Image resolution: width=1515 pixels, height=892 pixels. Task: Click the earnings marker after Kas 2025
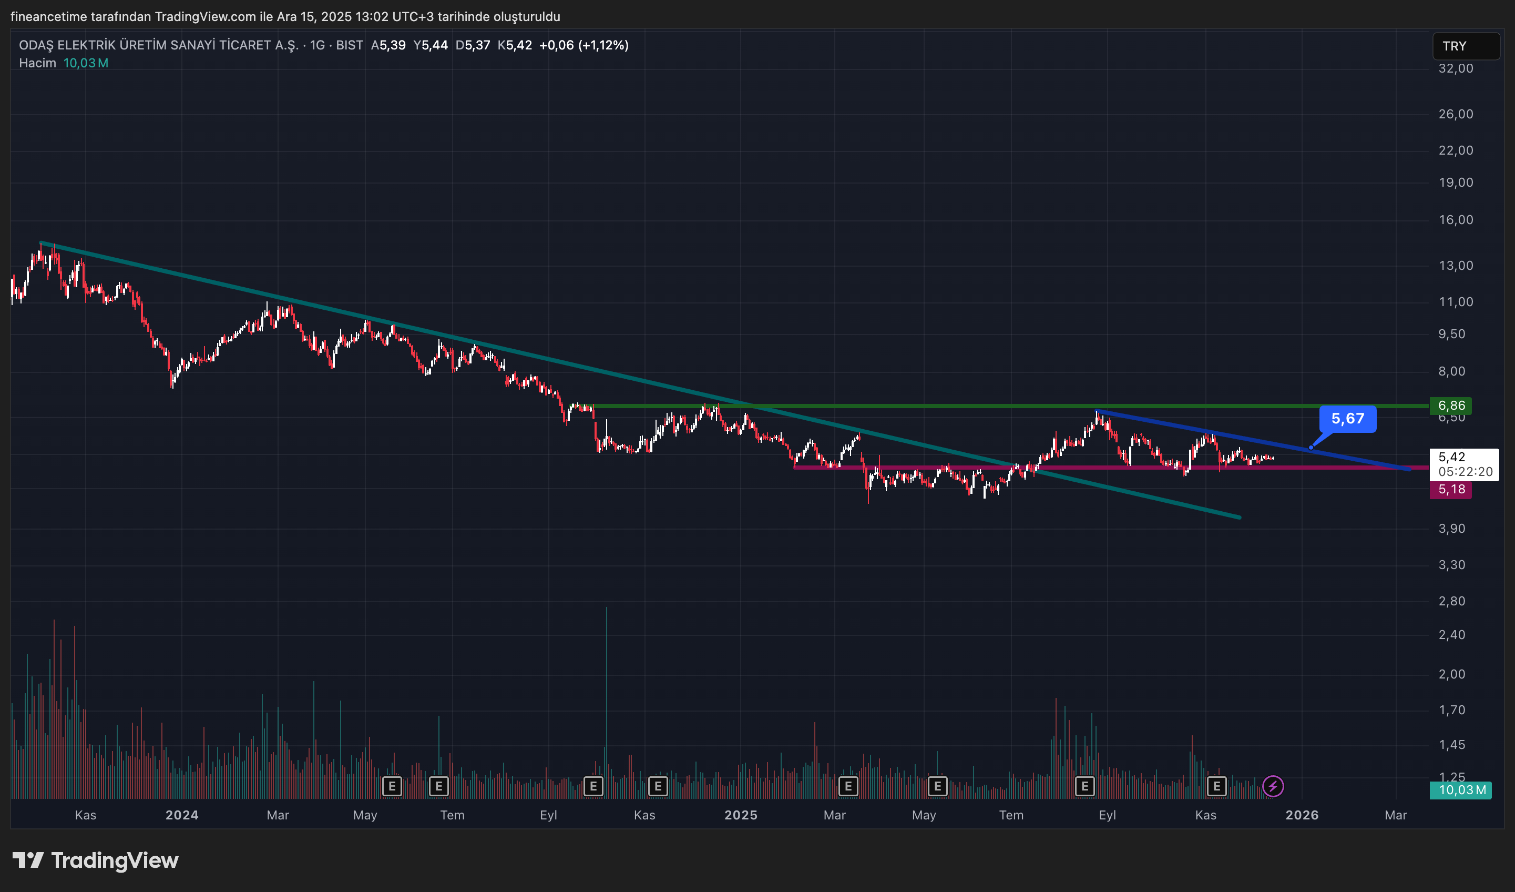click(1216, 786)
